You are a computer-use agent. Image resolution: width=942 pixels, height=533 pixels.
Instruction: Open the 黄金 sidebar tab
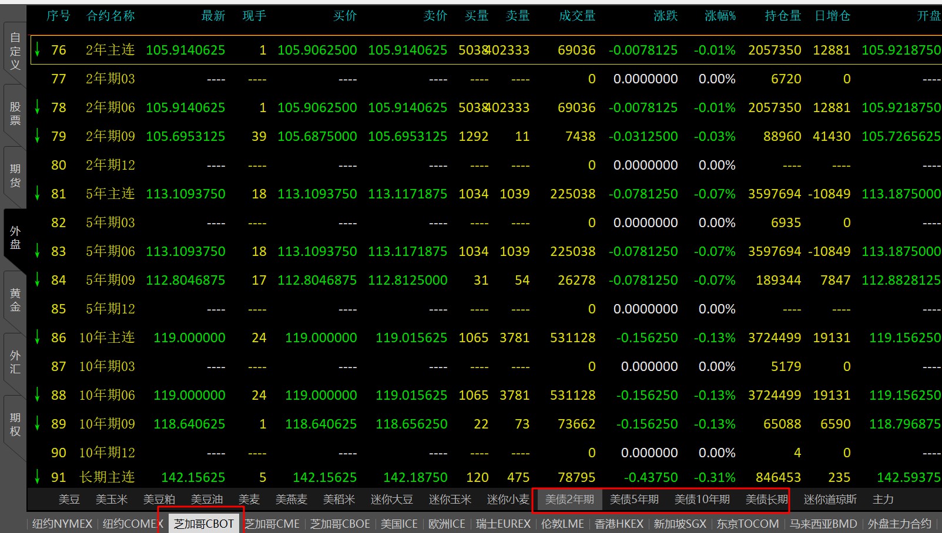click(15, 300)
